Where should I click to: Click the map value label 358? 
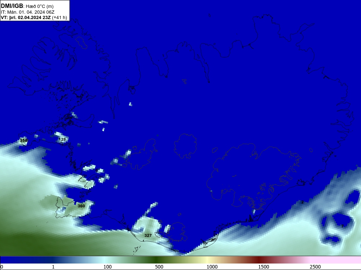click(x=23, y=140)
